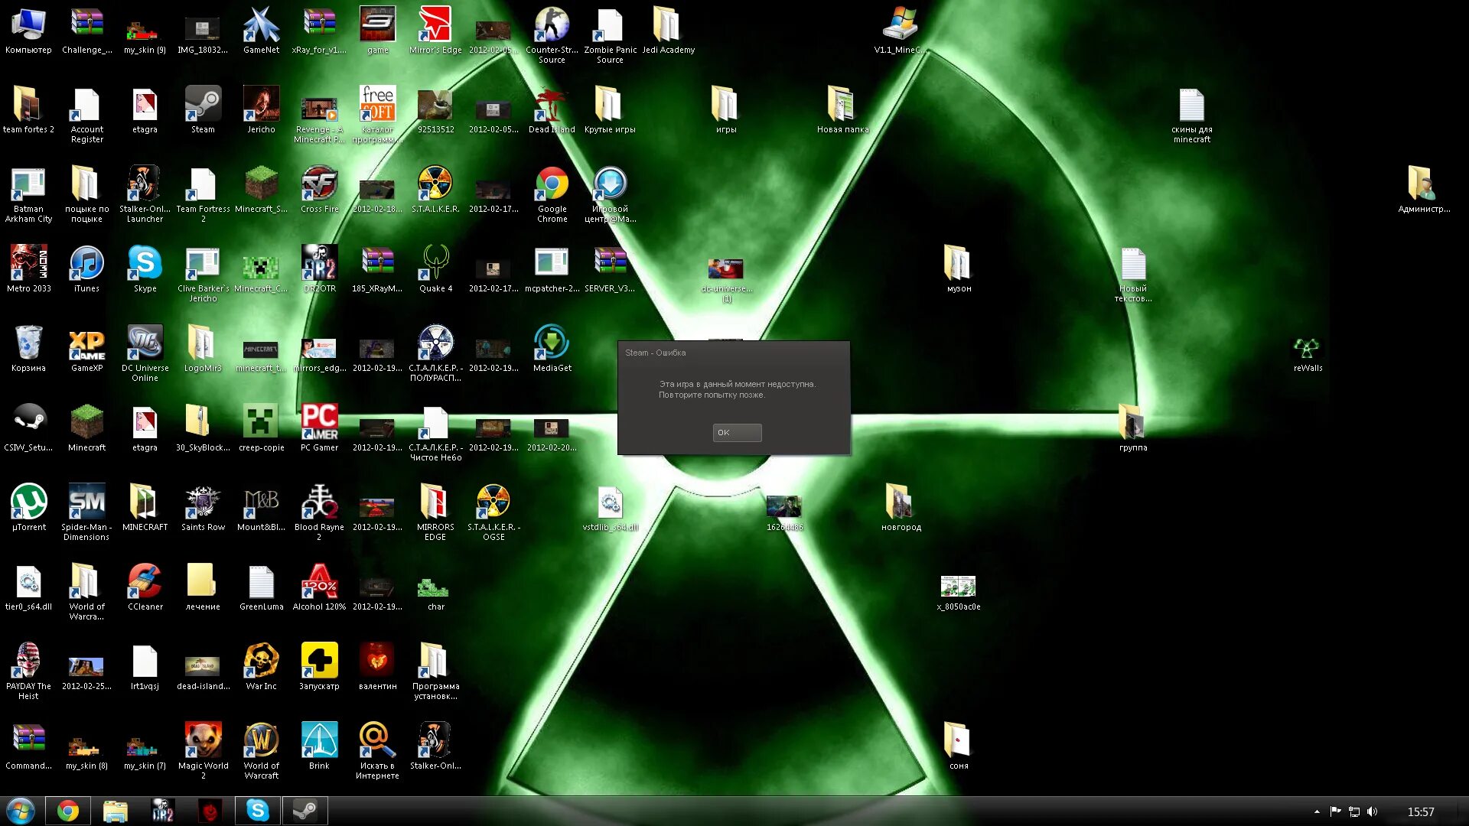
Task: Open the Jericho desktop shortcut
Action: click(261, 104)
